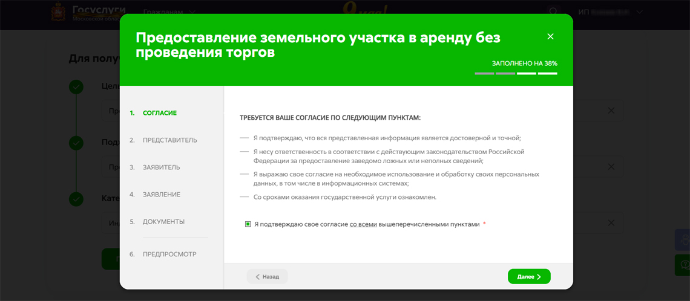The image size is (690, 301).
Task: Expand the Гражданам dropdown in the page header
Action: pos(169,12)
